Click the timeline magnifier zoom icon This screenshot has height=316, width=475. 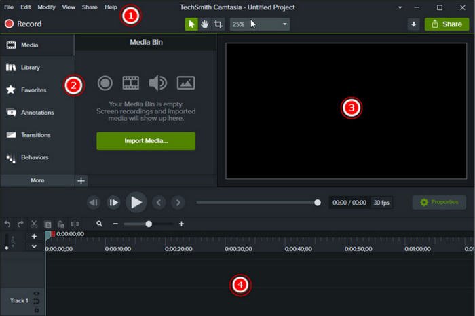tap(99, 224)
